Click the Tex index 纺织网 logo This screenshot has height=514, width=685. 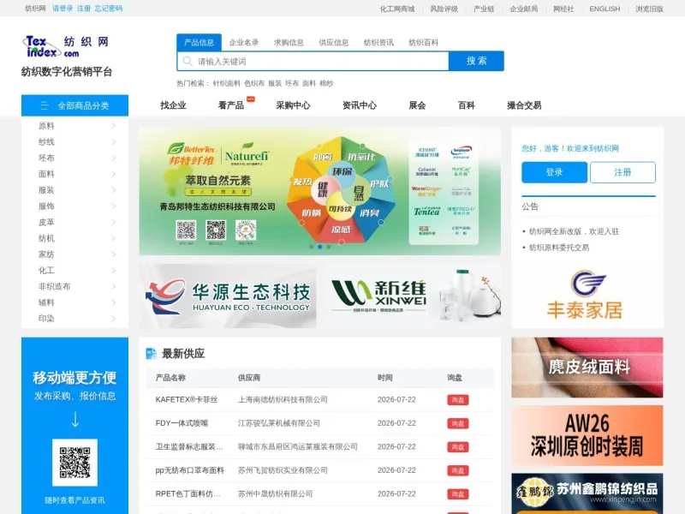pyautogui.click(x=66, y=47)
